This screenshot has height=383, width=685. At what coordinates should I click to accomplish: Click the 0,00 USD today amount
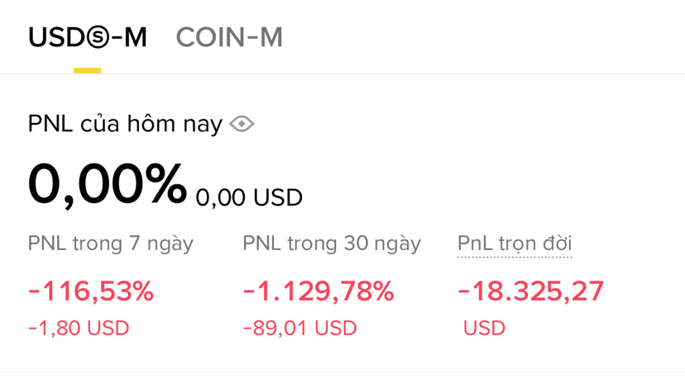click(249, 198)
